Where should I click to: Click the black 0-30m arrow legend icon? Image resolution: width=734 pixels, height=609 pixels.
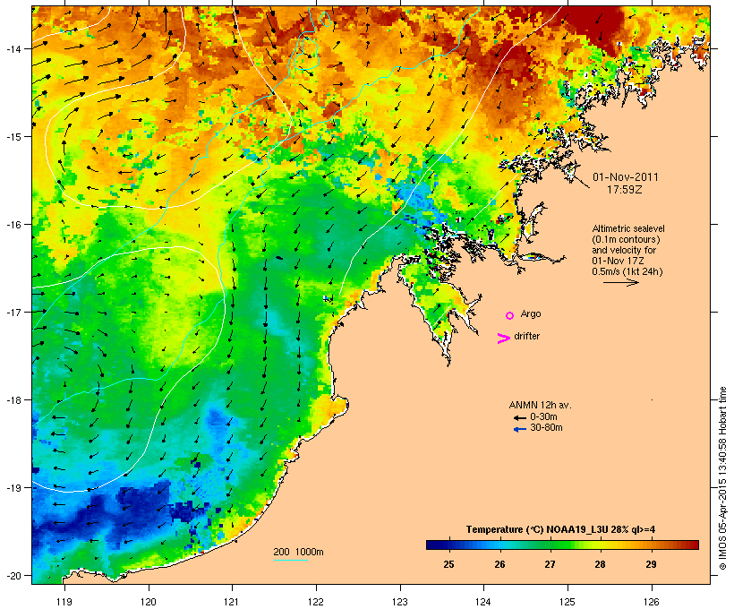520,418
